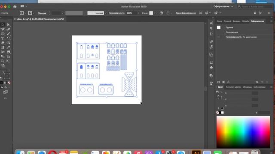Click the stroke weight stepper arrows
The image size is (275, 154).
tap(49, 13)
